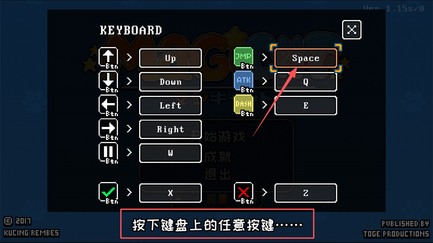Click the yellow DASH button icon
Screen dimensions: 433x243
244,105
